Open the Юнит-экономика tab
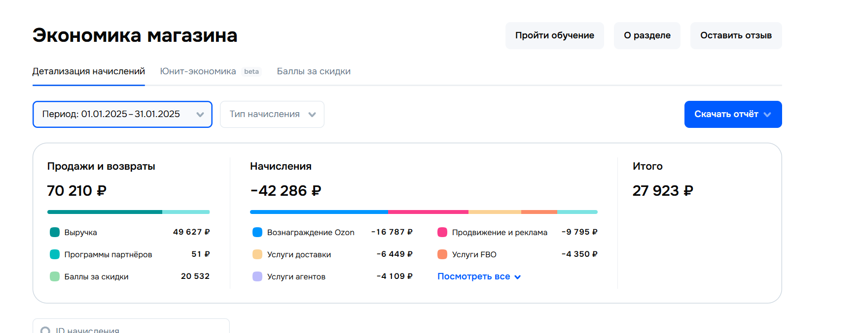The image size is (861, 333). pos(198,71)
